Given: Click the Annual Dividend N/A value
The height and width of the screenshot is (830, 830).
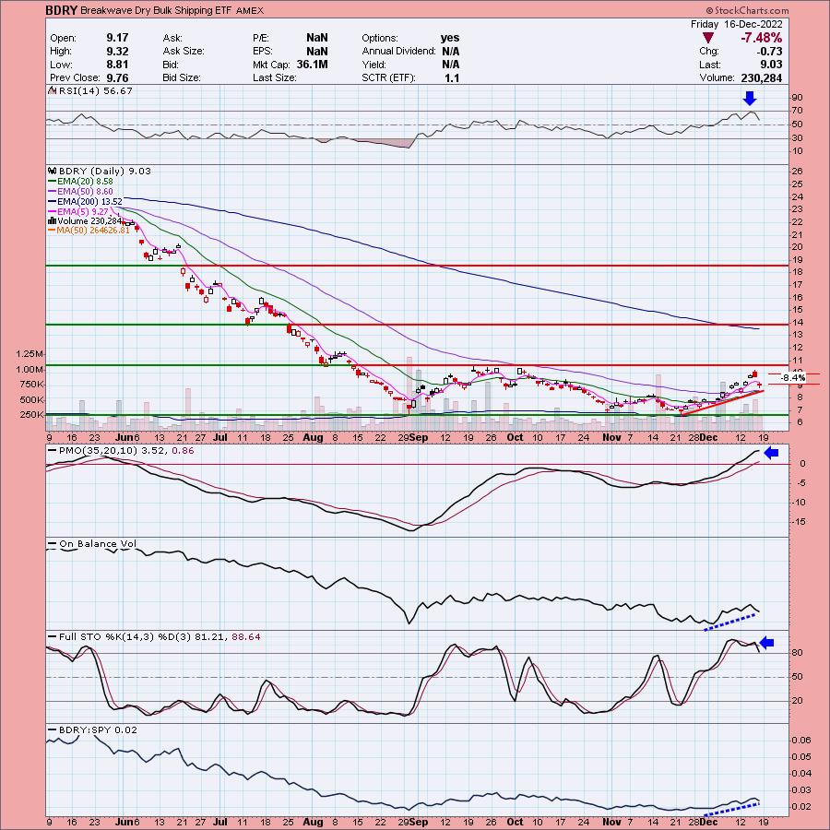Looking at the screenshot, I should tap(450, 52).
